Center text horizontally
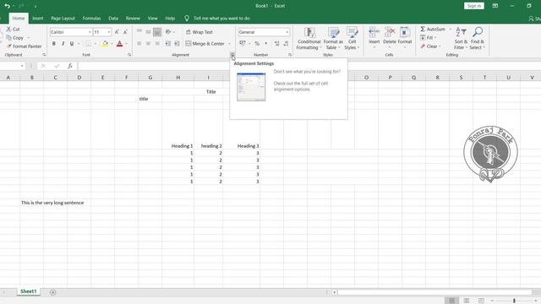 (148, 44)
